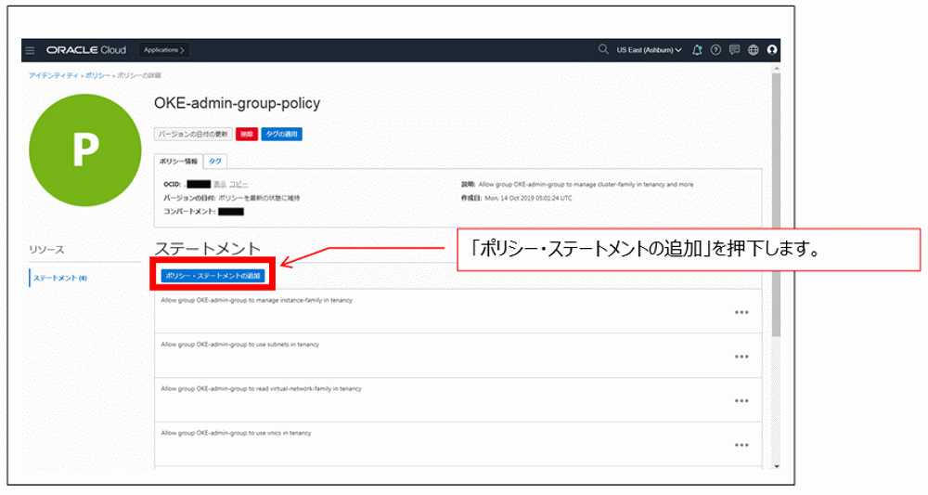Click the リソース sidebar heading
Screen dimensions: 928x495
click(46, 250)
